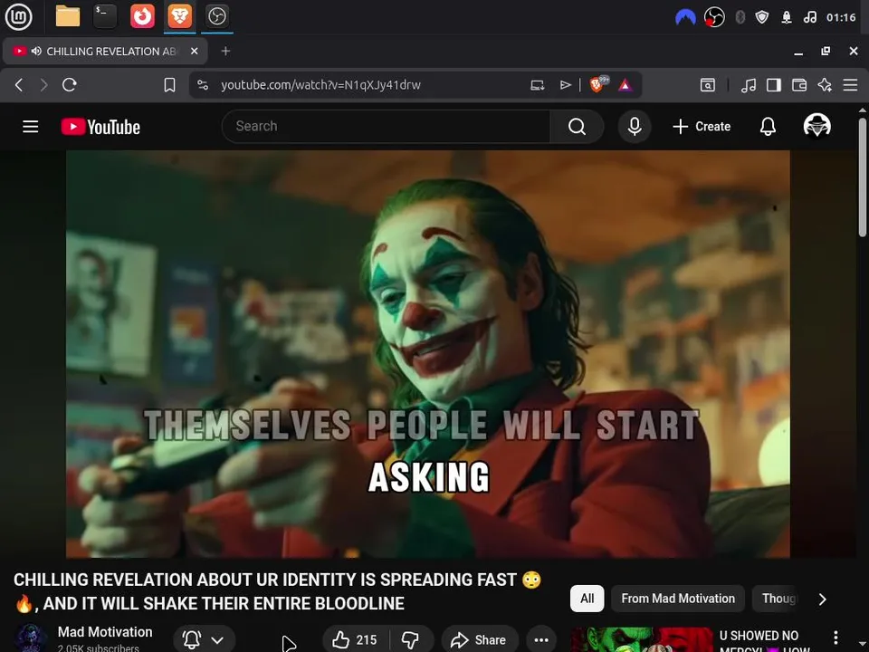Click the video player to pause

428,354
